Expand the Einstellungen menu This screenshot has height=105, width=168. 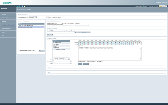[5, 18]
